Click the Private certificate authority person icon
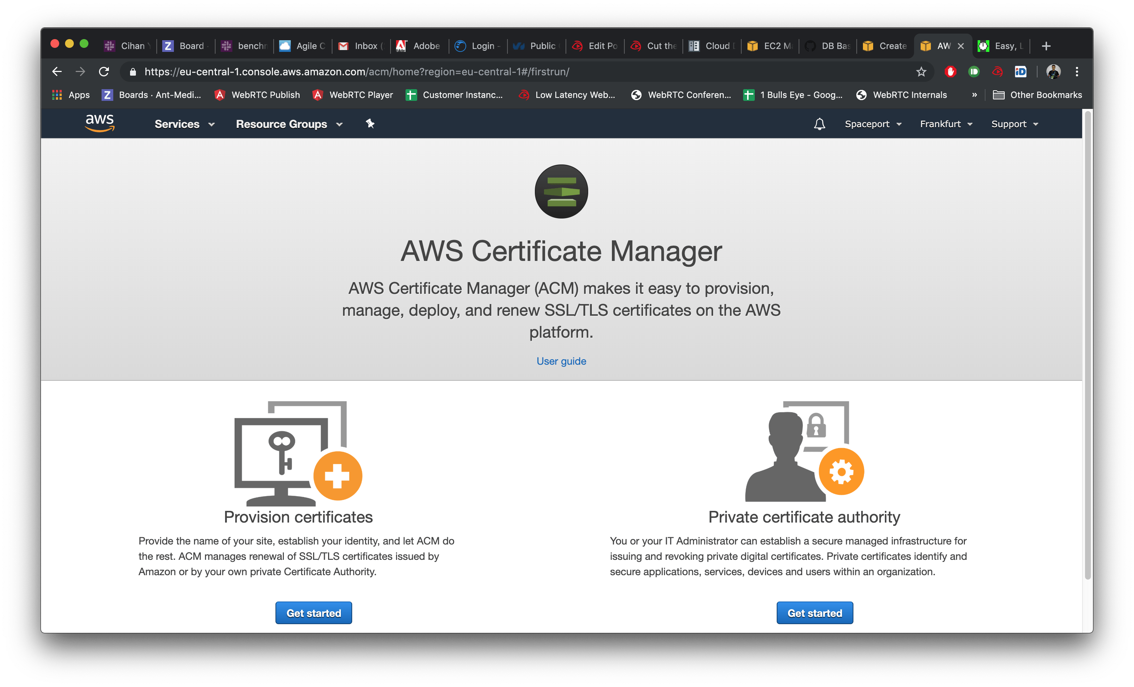Viewport: 1134px width, 687px height. click(x=804, y=451)
